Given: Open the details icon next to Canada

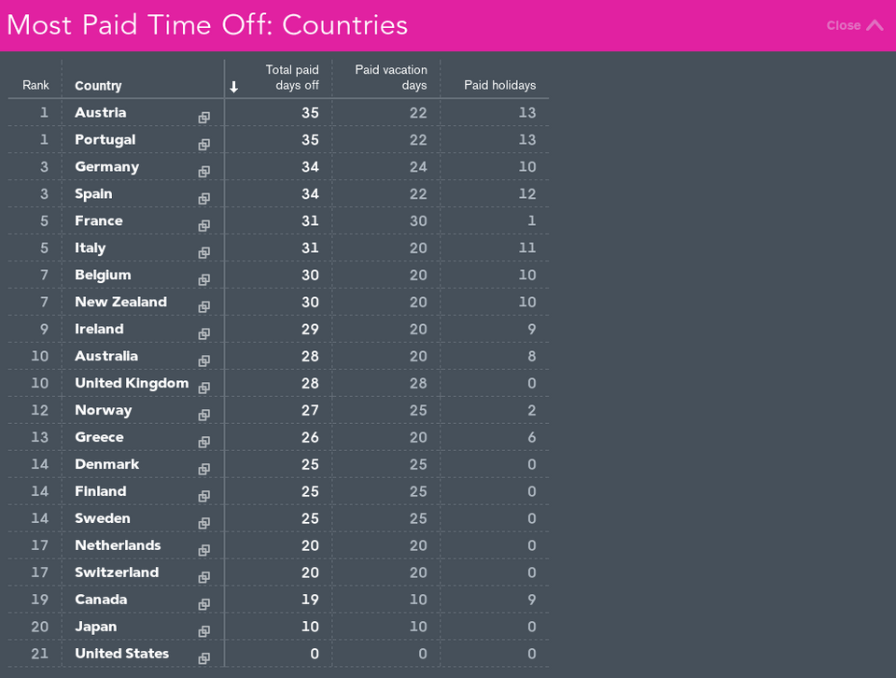Looking at the screenshot, I should tap(204, 604).
